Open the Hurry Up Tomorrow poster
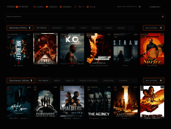 tap(99, 49)
